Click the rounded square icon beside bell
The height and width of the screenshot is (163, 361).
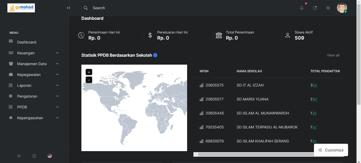[315, 8]
